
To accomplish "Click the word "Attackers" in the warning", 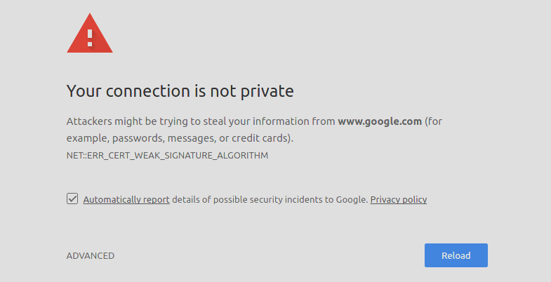I will (88, 121).
